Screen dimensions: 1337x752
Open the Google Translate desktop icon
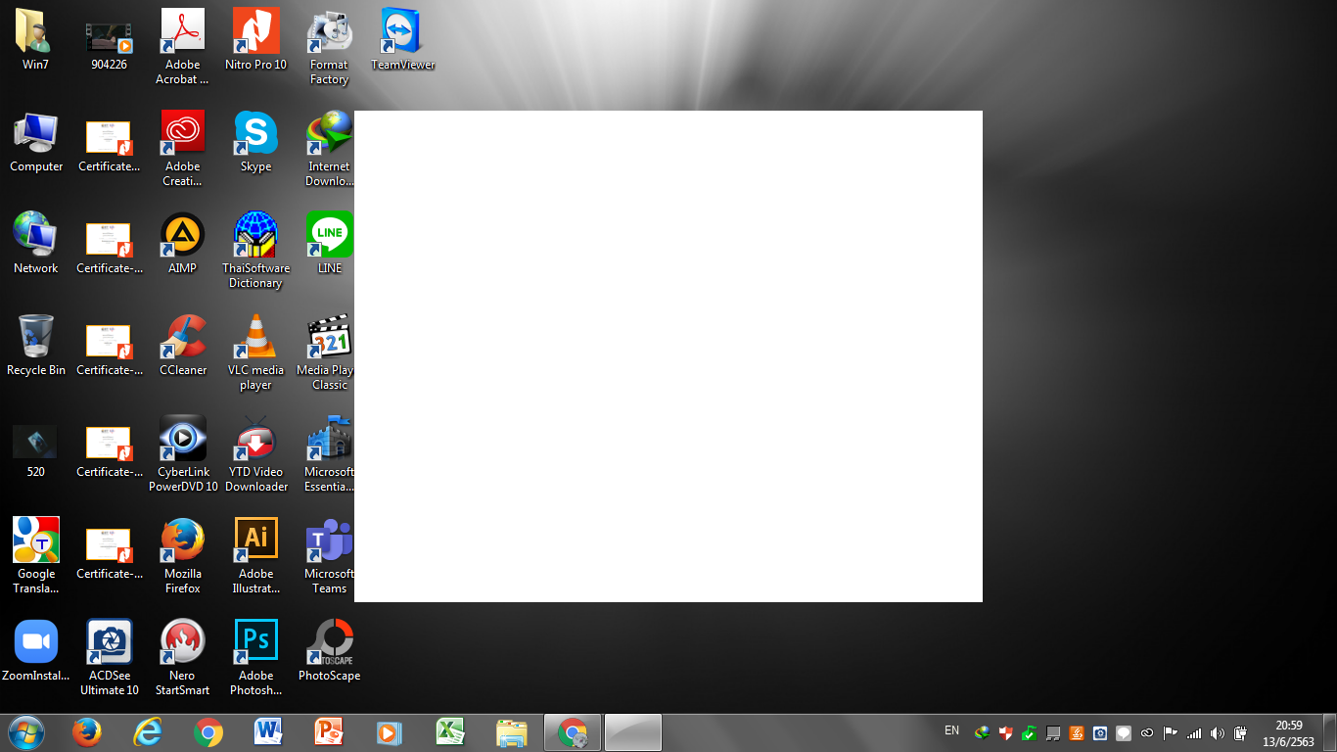[36, 555]
